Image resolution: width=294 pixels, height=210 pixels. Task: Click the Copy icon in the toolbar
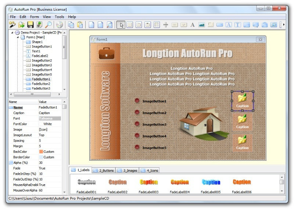pos(71,25)
